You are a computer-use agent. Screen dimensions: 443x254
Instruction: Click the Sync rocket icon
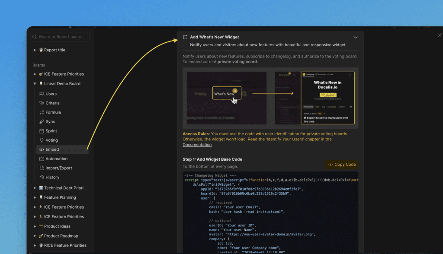[x=42, y=121]
